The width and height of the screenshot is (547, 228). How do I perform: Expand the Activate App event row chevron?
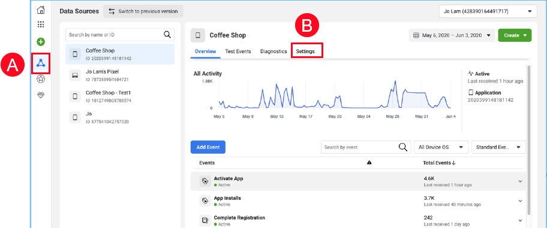(x=520, y=181)
